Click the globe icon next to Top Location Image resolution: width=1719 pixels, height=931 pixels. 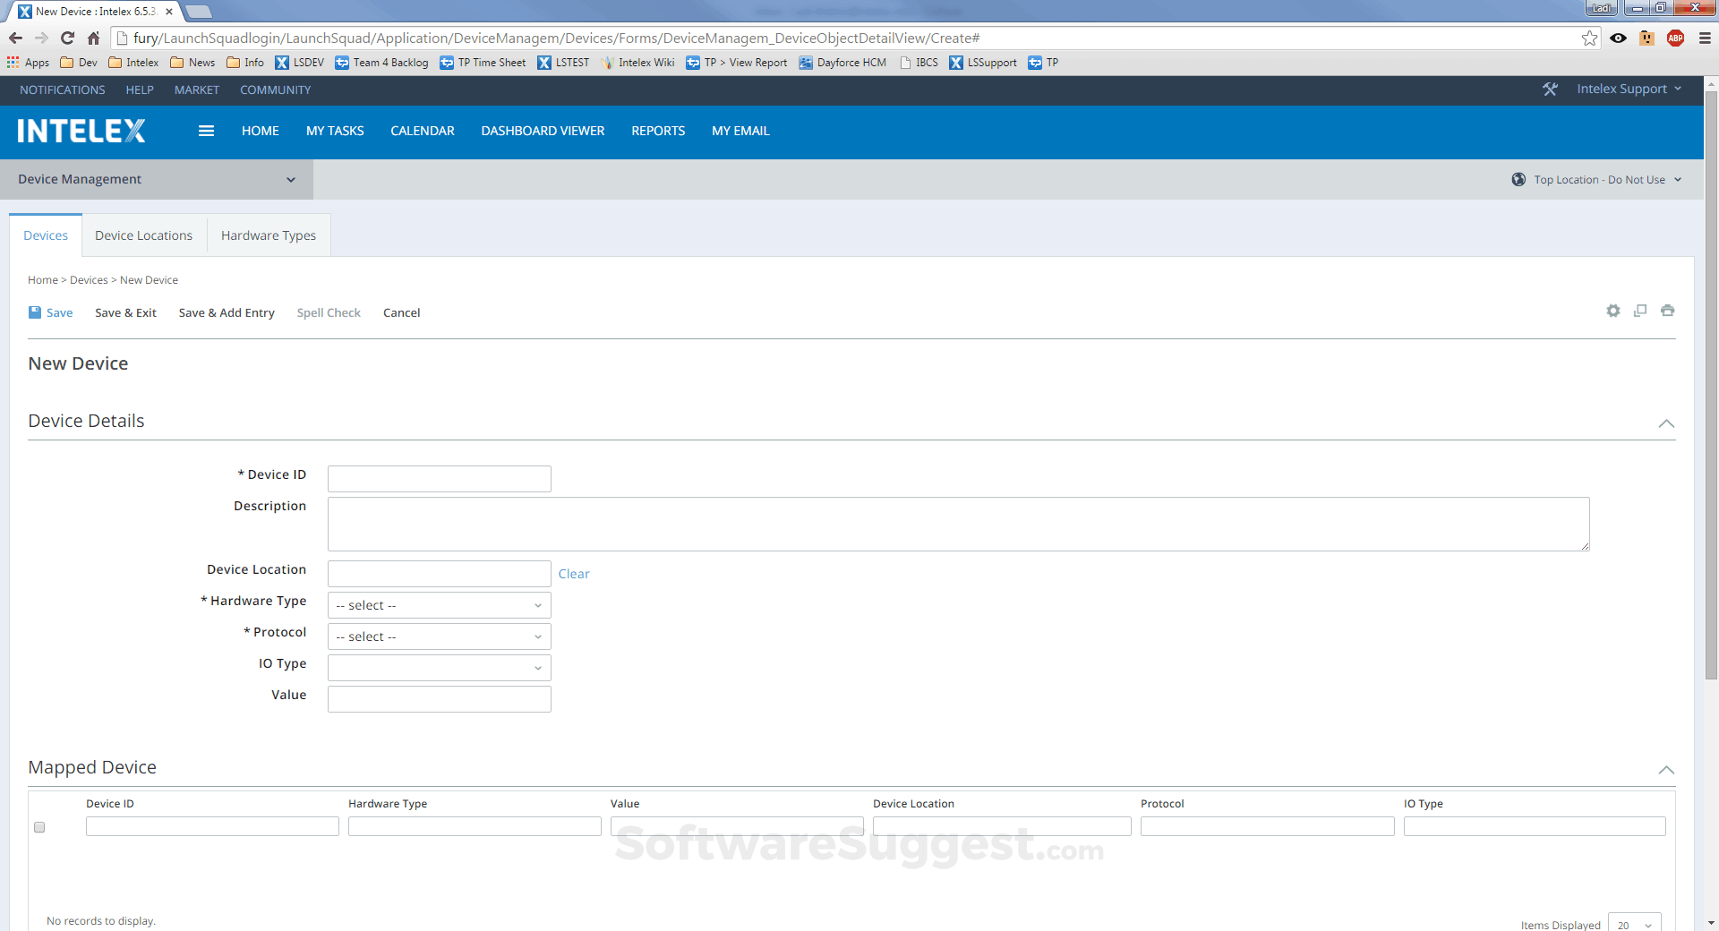[x=1518, y=179]
